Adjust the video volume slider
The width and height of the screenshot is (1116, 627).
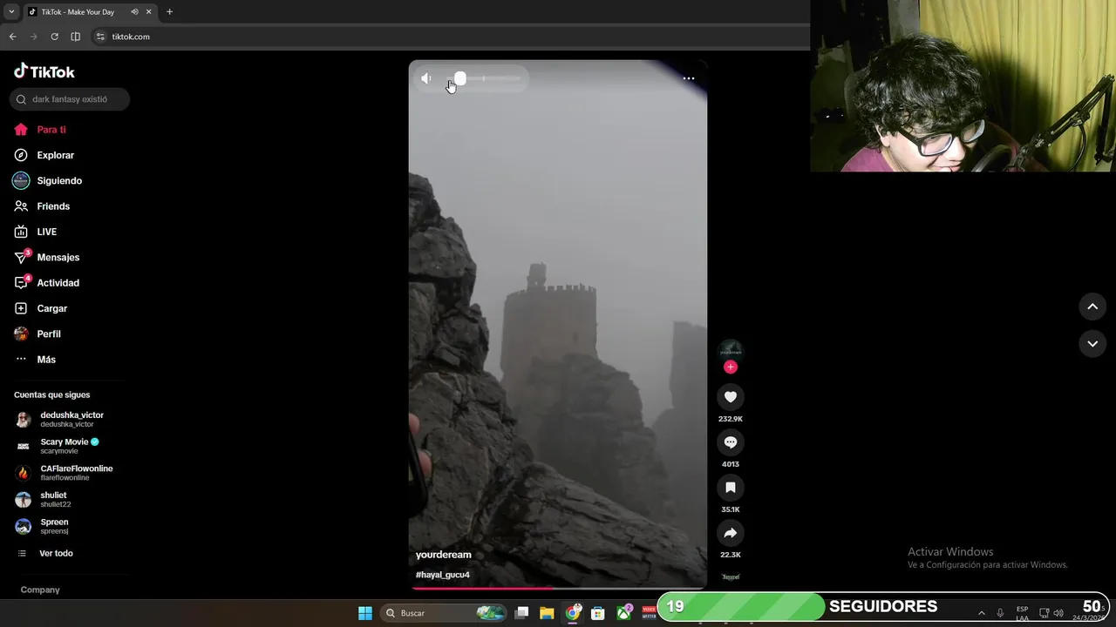pos(482,78)
